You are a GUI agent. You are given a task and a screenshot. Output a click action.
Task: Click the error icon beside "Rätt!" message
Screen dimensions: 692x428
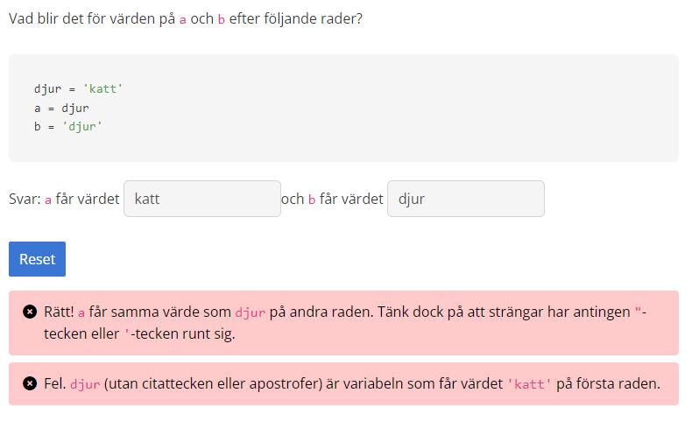point(29,312)
